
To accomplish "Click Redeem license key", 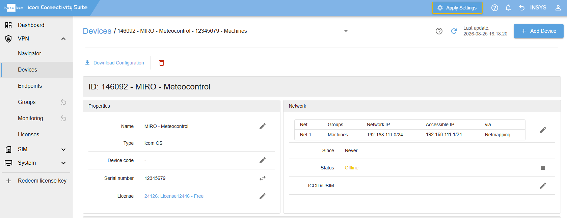I will [x=42, y=181].
